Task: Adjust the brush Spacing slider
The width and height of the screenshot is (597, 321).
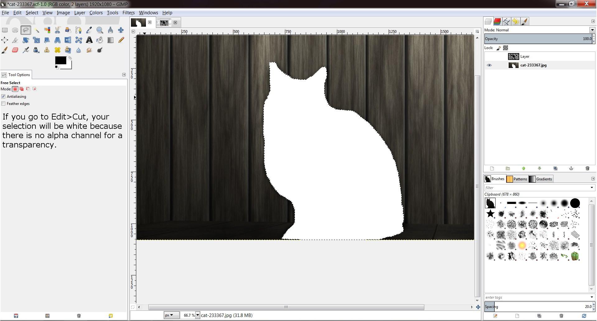Action: pos(538,307)
